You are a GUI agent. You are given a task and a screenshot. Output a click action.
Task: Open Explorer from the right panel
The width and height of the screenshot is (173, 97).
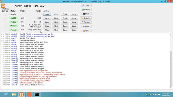(86, 18)
